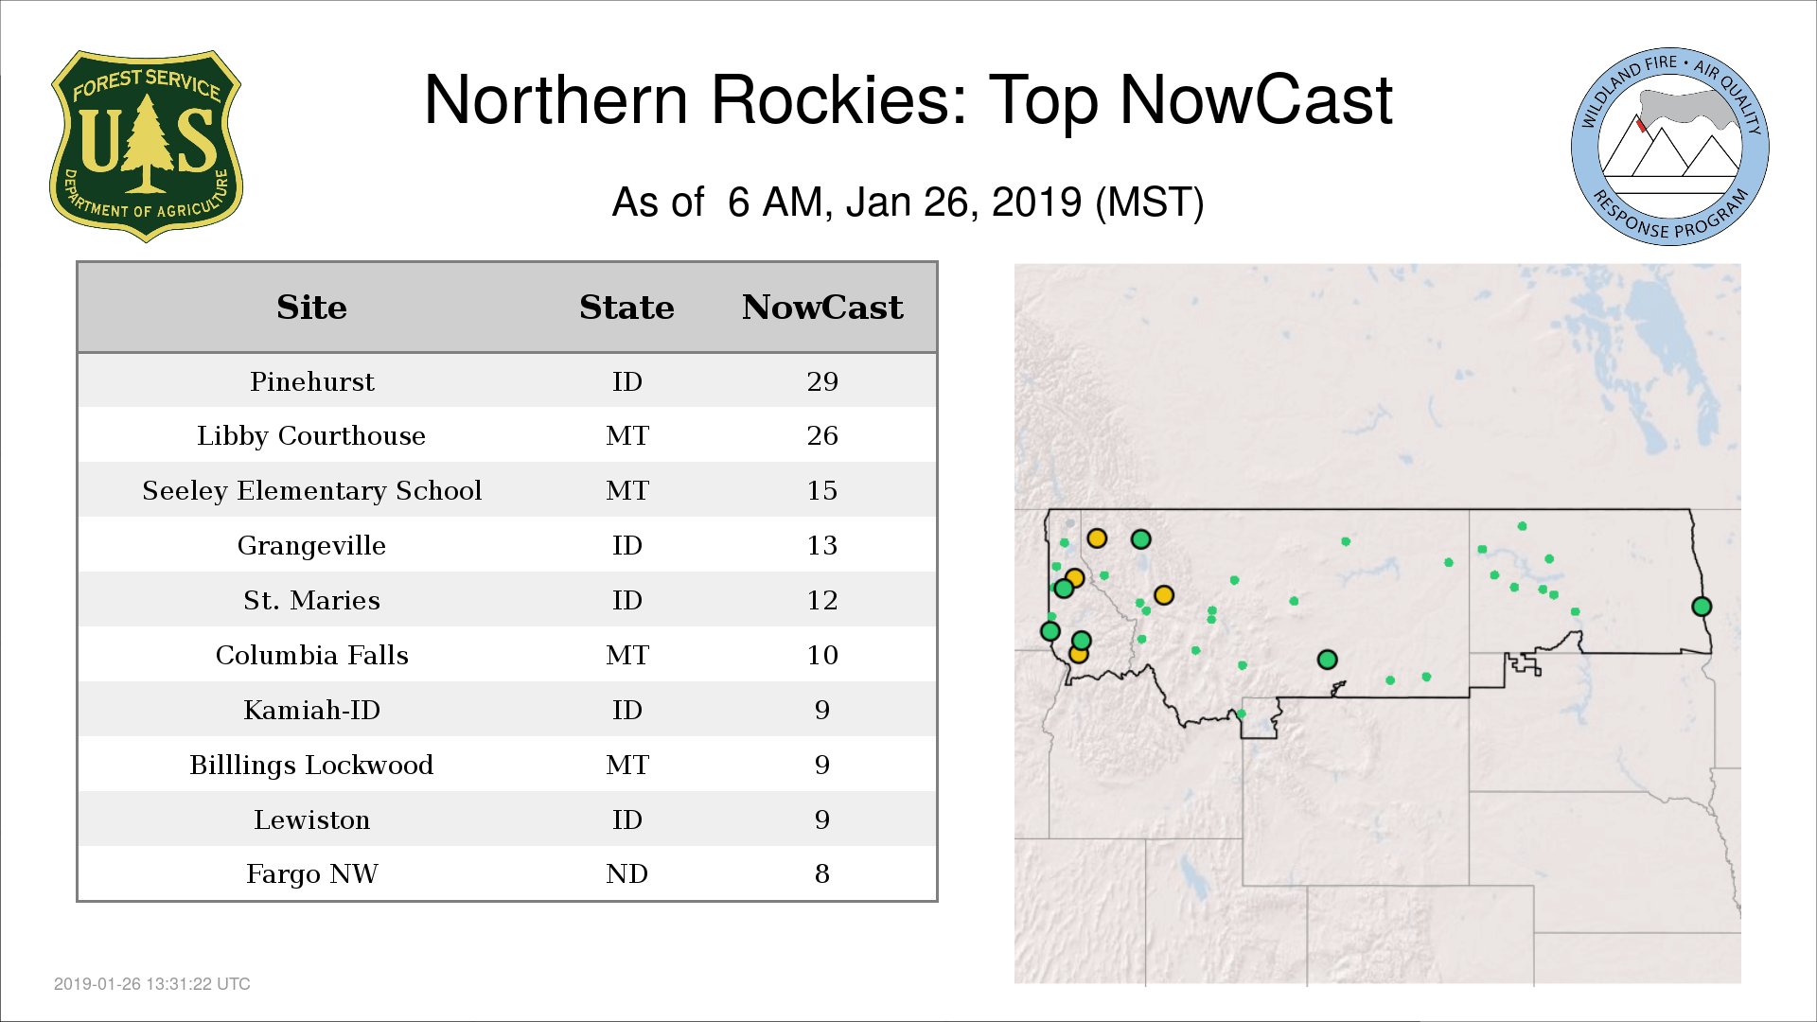Click the Northern Rockies: Top NowCast title
The image size is (1817, 1022).
point(908,100)
